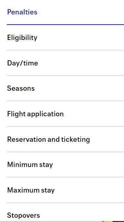Open the Maximum stay section

pos(65,190)
